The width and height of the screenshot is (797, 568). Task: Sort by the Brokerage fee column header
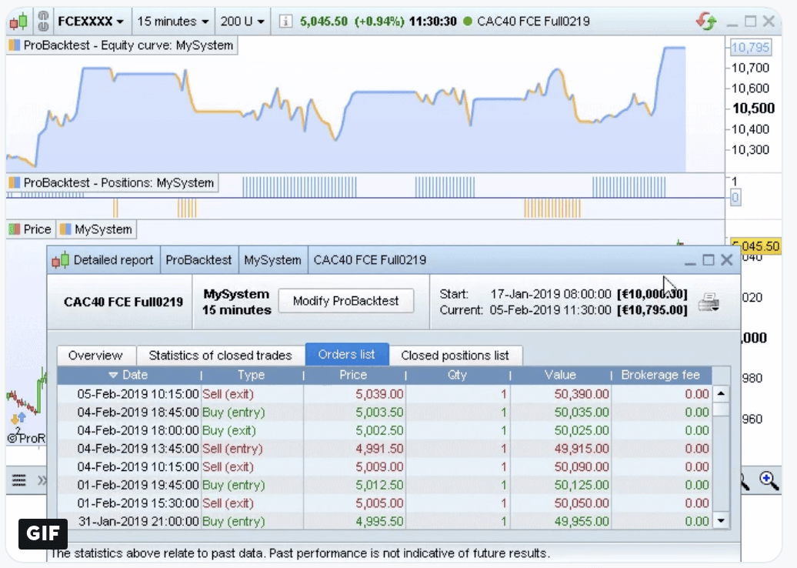coord(661,375)
